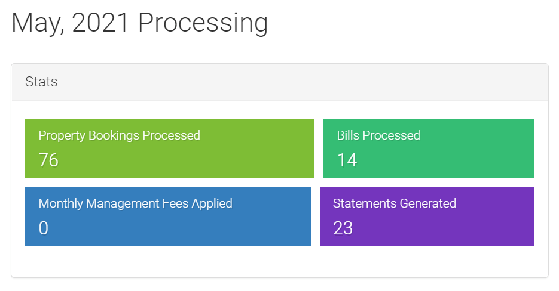559x291 pixels.
Task: Open the 'Statements Generated' label
Action: click(x=395, y=203)
